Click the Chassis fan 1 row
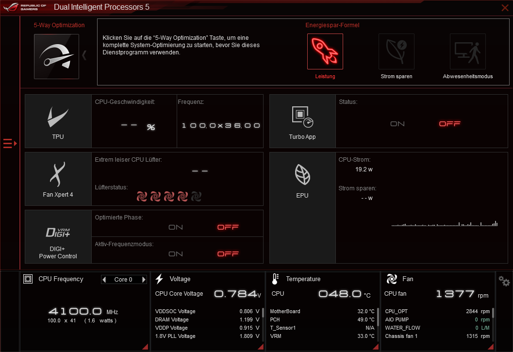Viewport: 513px width, 352px height. pyautogui.click(x=437, y=336)
